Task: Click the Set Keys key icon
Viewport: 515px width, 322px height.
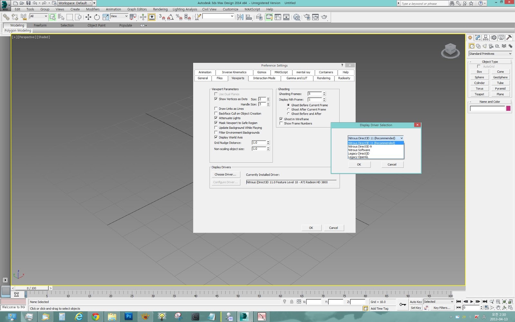Action: point(403,305)
